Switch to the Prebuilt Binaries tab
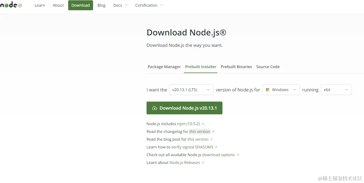Screen dimensions: 364x183 pyautogui.click(x=236, y=67)
